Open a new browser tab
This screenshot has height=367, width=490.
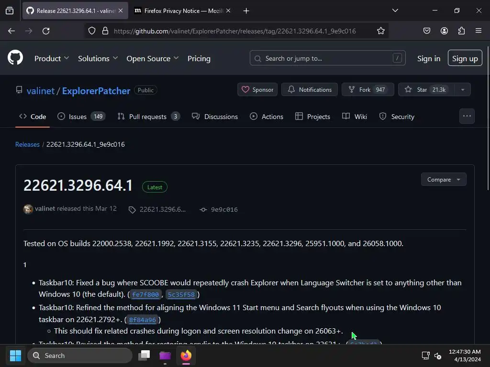click(x=246, y=11)
